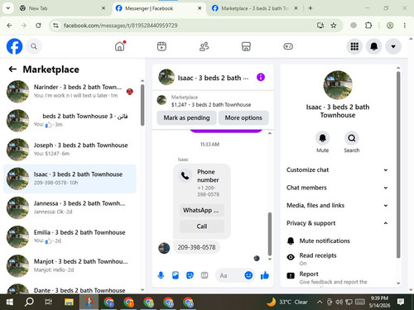Open File Explorer from taskbar
The image size is (414, 310).
[x=69, y=303]
